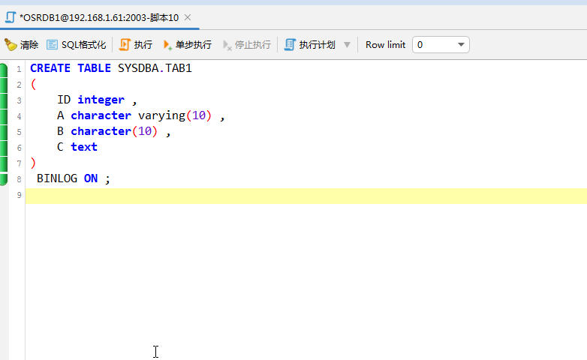Run the script with 执行 icon
587x360 pixels.
tap(125, 45)
